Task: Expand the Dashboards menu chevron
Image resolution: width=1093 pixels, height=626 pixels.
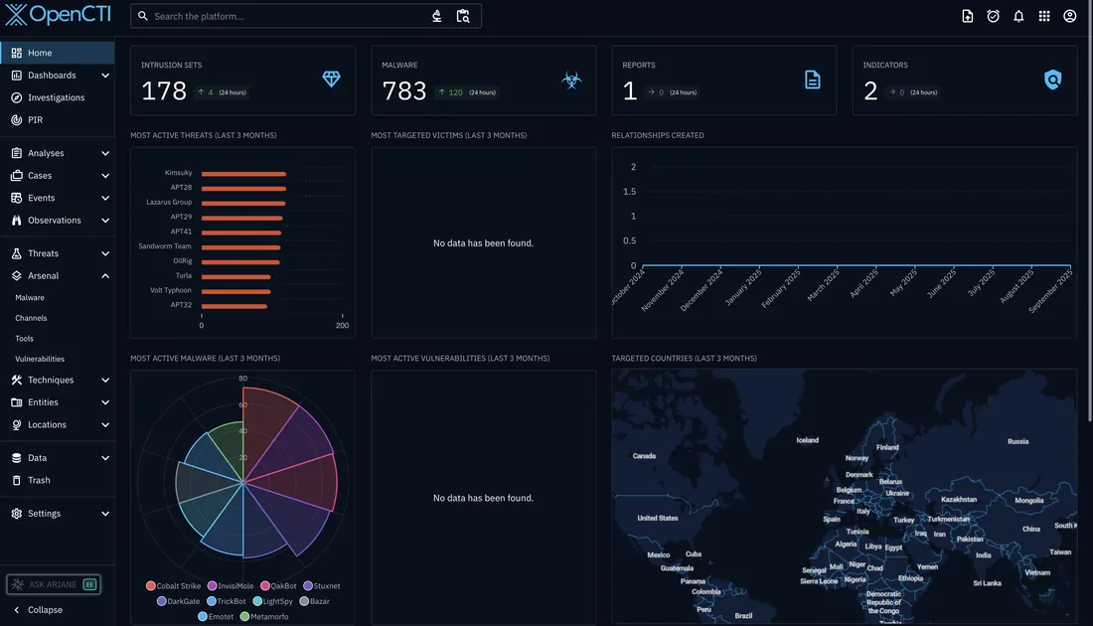Action: tap(105, 76)
